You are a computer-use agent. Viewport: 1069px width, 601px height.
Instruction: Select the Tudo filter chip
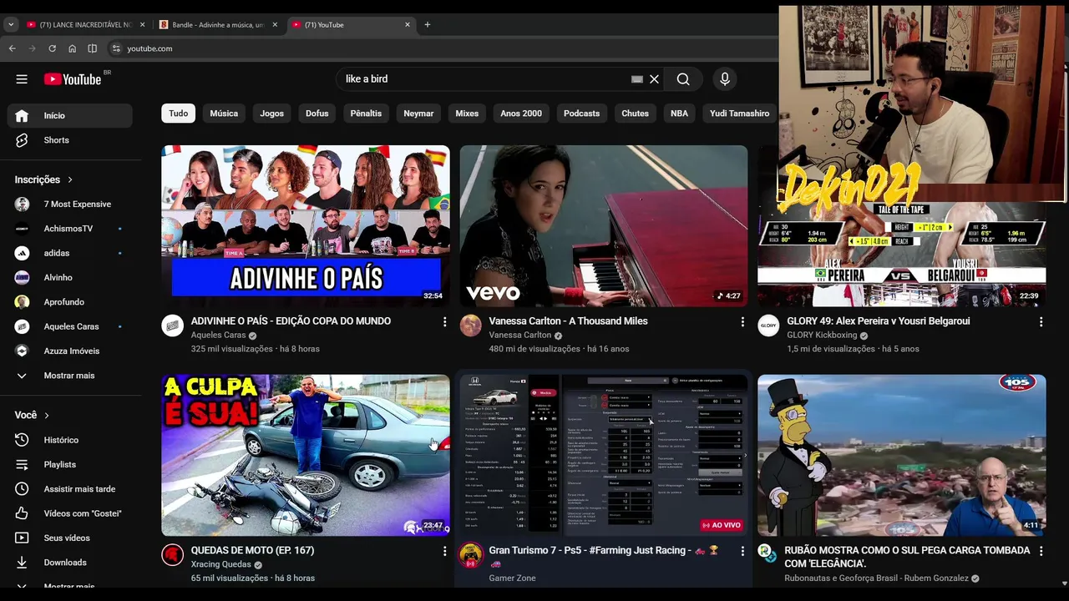tap(178, 114)
